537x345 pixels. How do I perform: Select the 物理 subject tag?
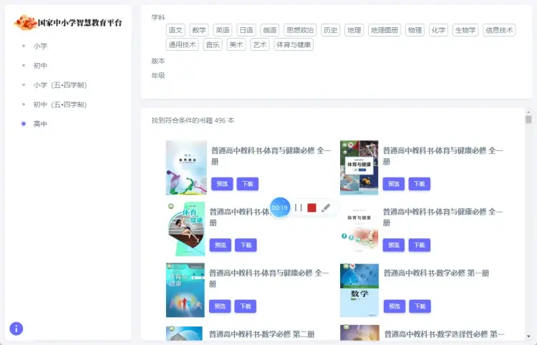click(x=415, y=30)
